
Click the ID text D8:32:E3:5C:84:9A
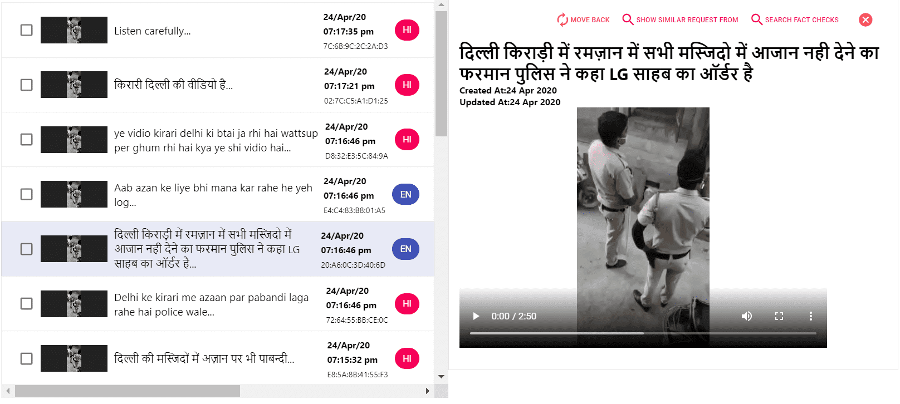tap(356, 156)
